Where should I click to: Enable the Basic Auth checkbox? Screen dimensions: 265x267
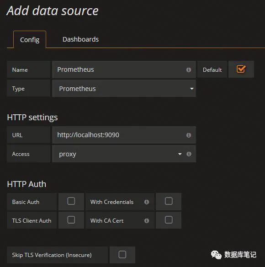point(71,201)
